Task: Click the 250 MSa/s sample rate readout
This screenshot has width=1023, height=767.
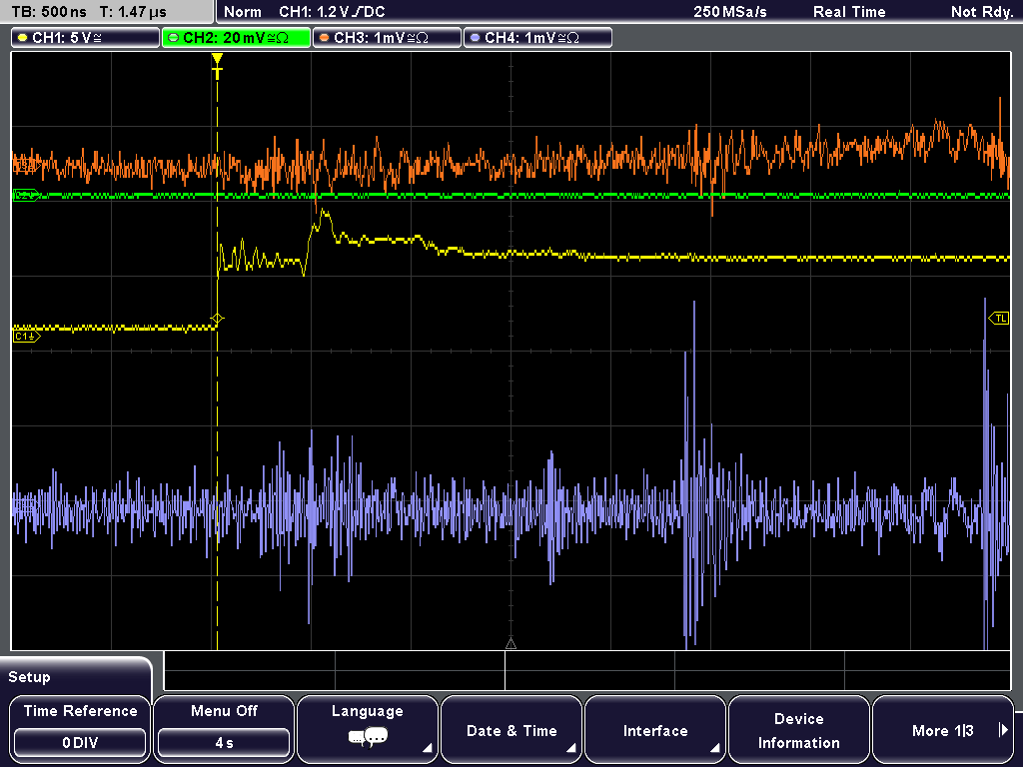Action: tap(730, 12)
